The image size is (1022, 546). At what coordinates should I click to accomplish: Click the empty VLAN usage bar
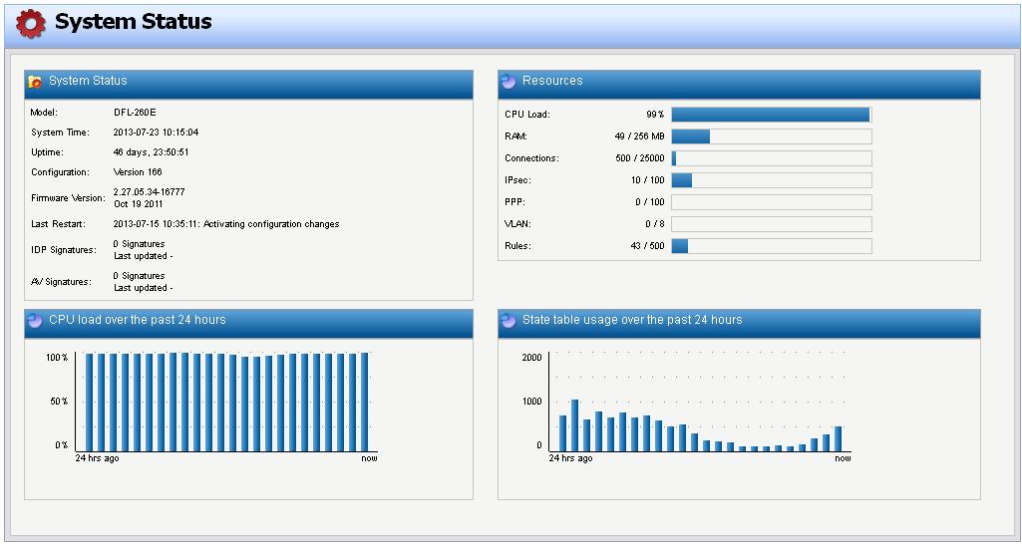point(771,224)
